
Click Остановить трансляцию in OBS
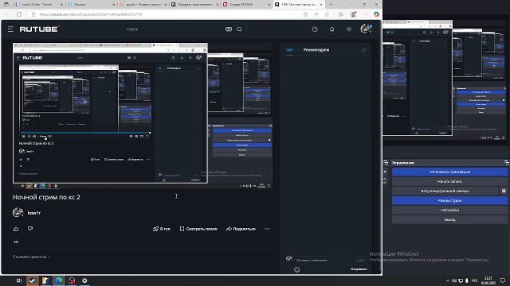[449, 172]
